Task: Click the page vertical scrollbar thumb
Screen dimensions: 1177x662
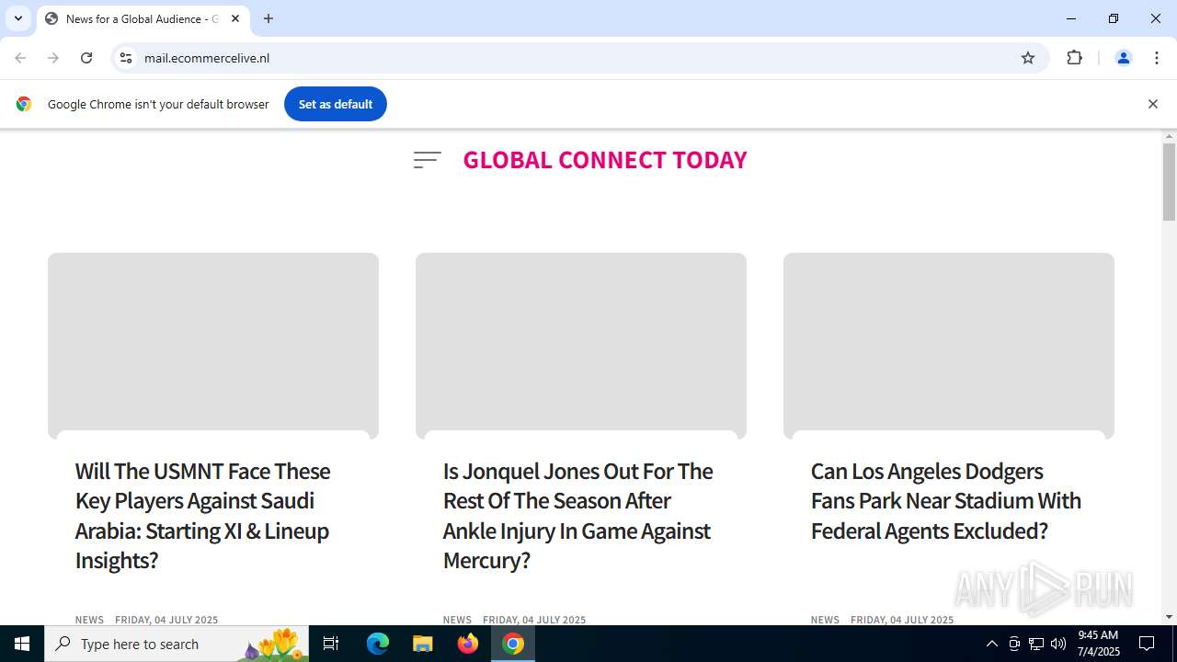Action: [1169, 182]
